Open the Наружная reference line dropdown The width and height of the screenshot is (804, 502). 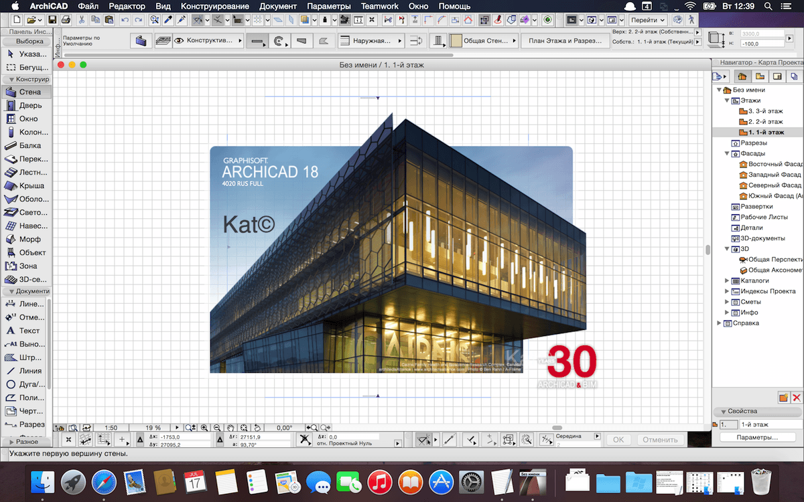tap(371, 41)
